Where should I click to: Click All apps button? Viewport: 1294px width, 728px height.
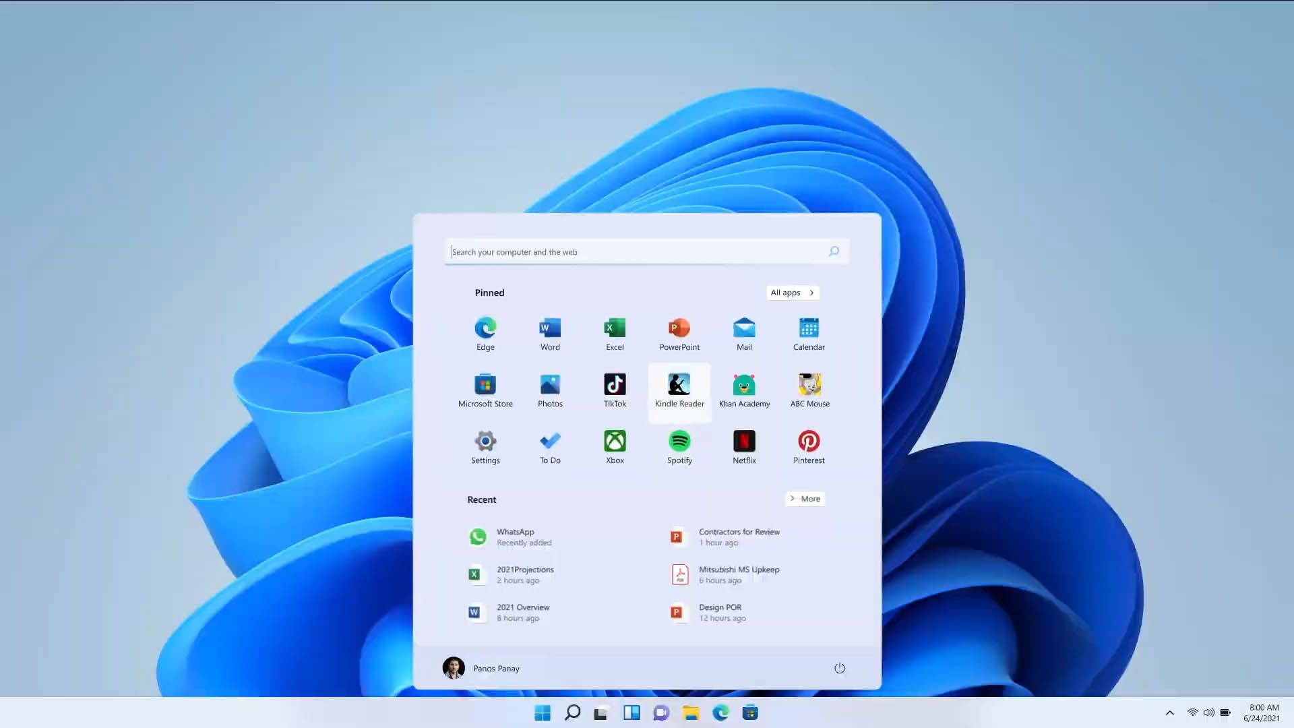(x=792, y=293)
